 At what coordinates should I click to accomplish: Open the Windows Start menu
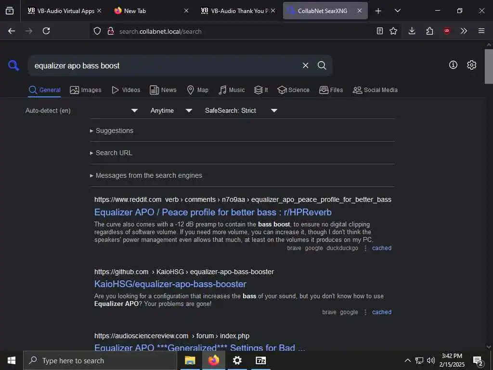(12, 360)
